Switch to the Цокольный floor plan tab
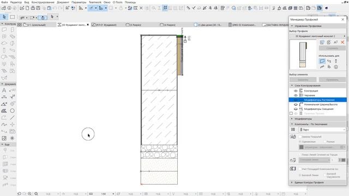Screen dimensions: 349x196 click(x=37, y=24)
